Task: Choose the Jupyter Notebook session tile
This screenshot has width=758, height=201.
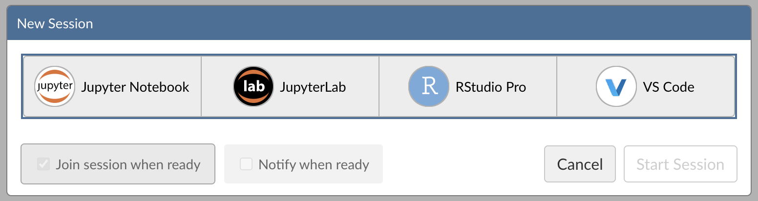Action: point(112,87)
